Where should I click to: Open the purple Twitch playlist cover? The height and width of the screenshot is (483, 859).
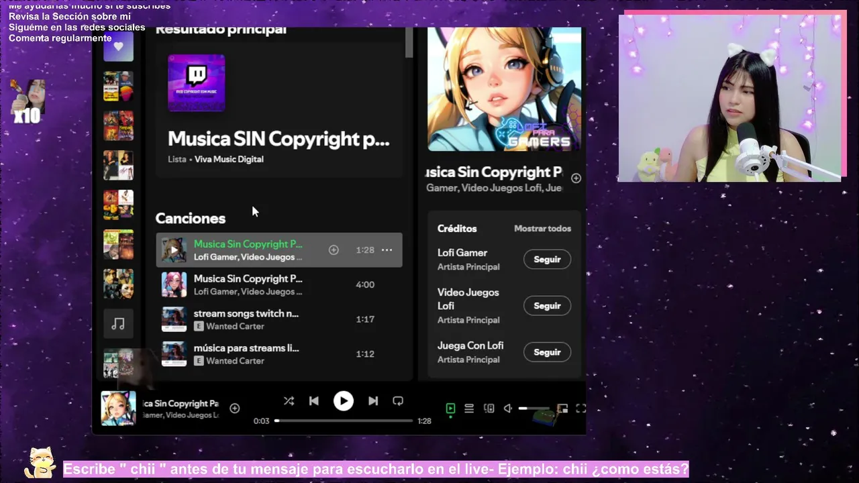(x=197, y=83)
